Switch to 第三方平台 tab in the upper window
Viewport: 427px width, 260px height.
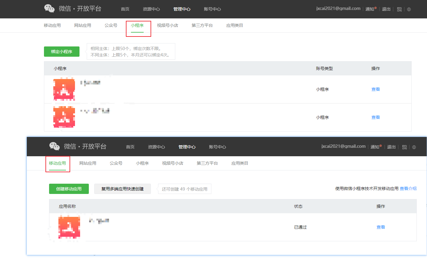point(202,25)
